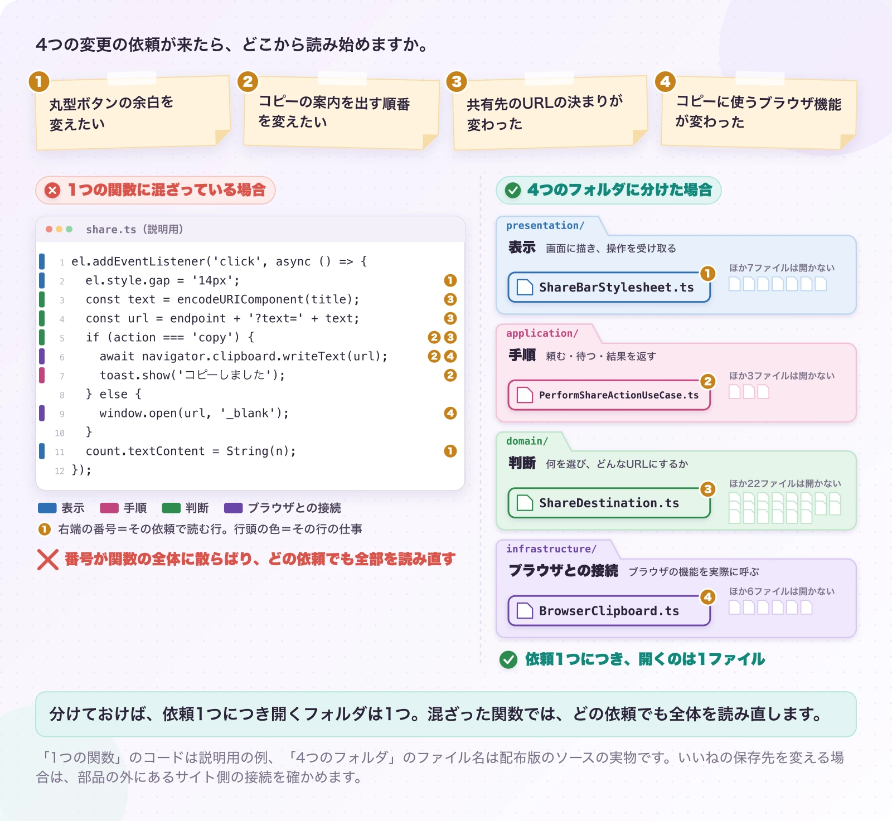Click the ShareBarStylesheet.ts file card
This screenshot has height=821, width=892.
click(x=609, y=287)
